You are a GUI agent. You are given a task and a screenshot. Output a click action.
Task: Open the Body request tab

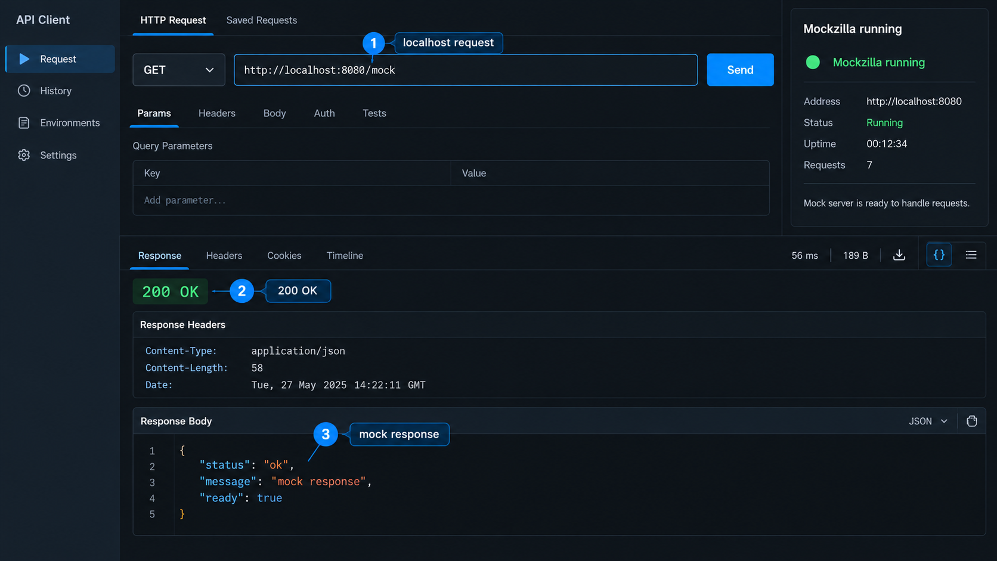tap(275, 113)
